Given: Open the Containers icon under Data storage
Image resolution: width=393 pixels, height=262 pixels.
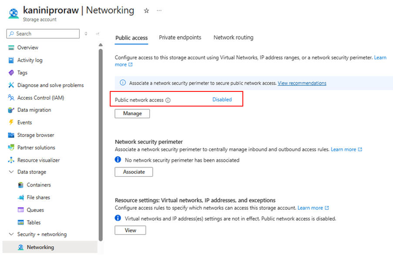Looking at the screenshot, I should 20,185.
